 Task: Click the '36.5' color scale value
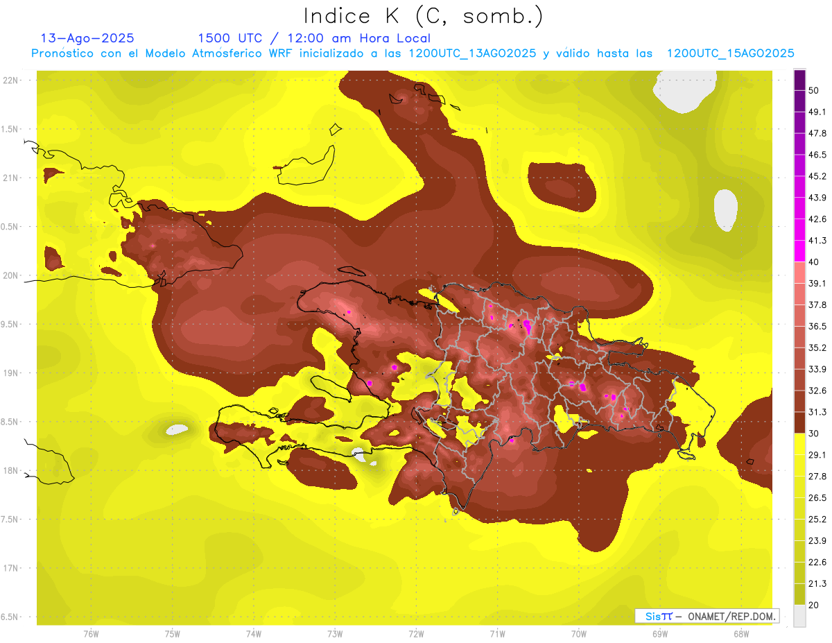pos(817,326)
